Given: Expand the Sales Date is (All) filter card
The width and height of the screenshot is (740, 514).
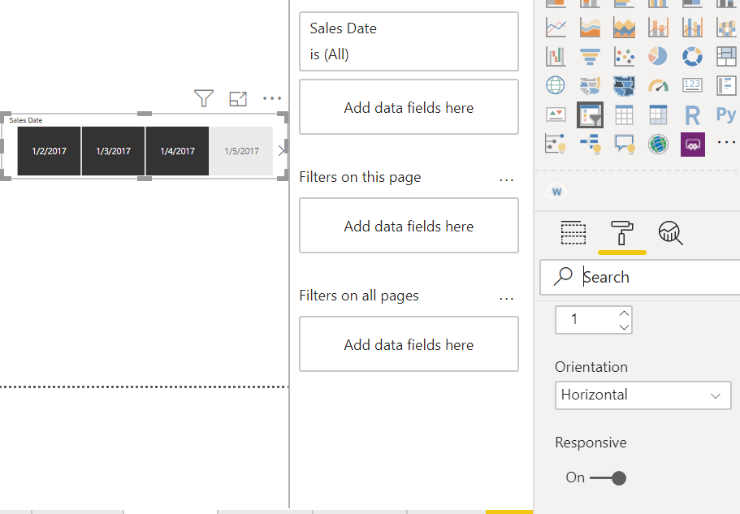Looking at the screenshot, I should coord(409,41).
